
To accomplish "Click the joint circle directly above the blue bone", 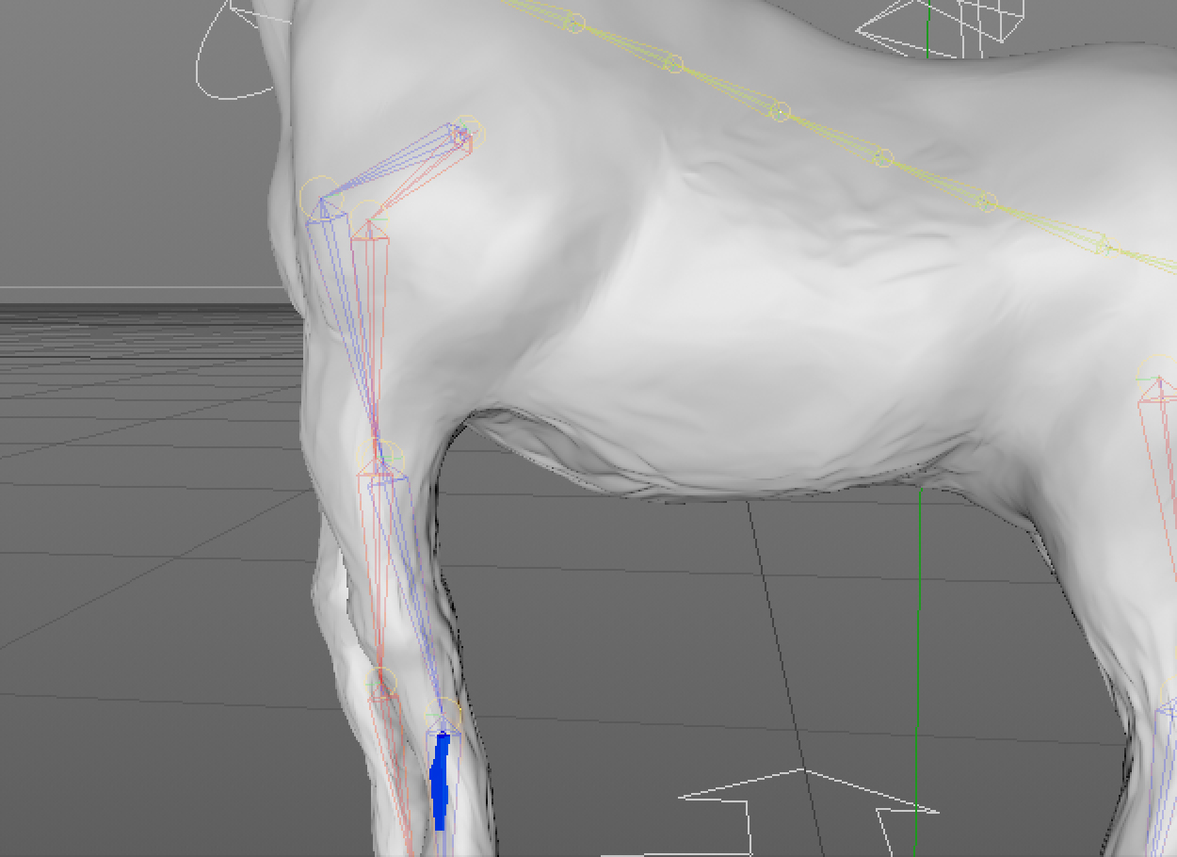I will click(443, 717).
